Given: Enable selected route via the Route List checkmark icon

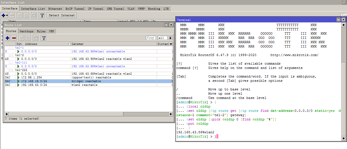Looking at the screenshot, I should [x=21, y=38].
